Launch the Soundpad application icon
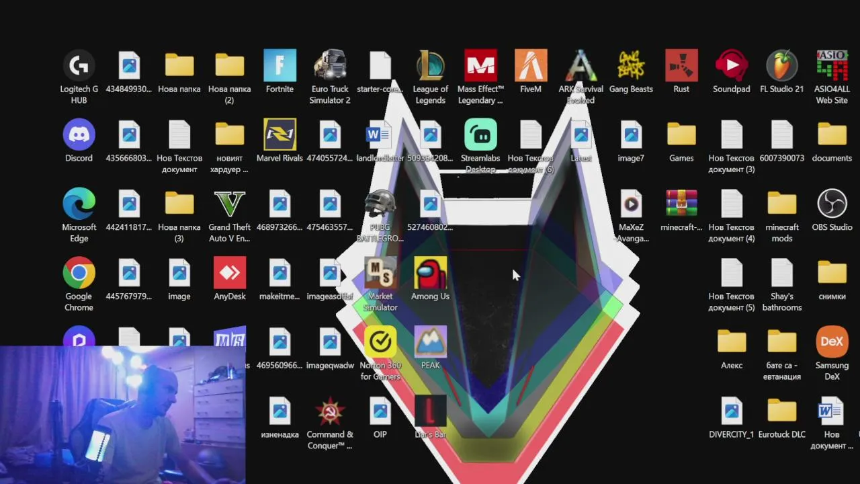 [x=732, y=71]
